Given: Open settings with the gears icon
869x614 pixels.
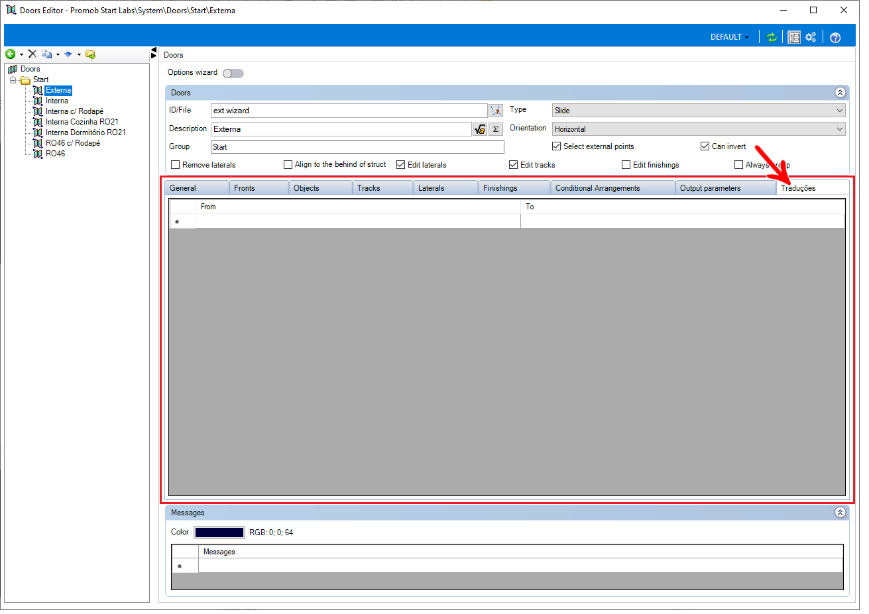Looking at the screenshot, I should pyautogui.click(x=811, y=37).
